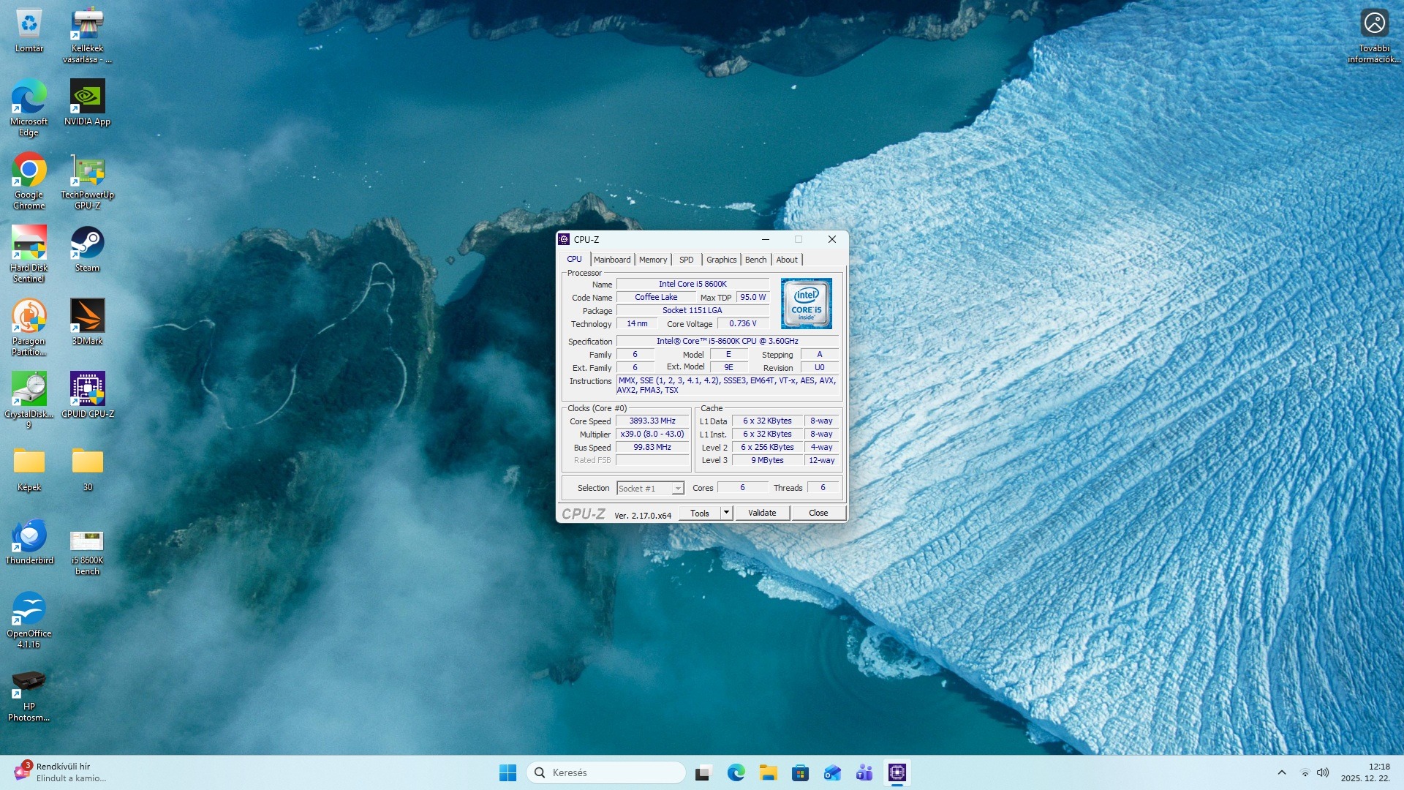Viewport: 1404px width, 790px height.
Task: Click the Validate button
Action: 761,513
